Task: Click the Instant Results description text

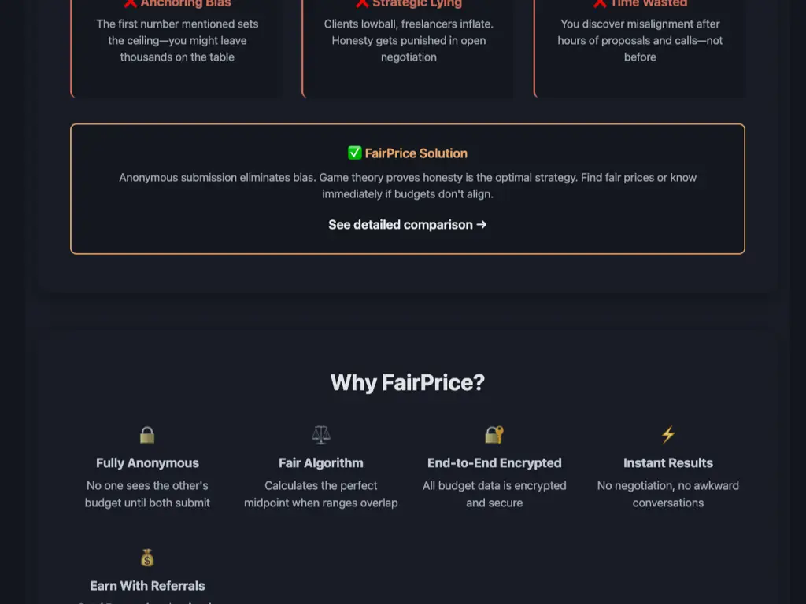Action: (x=667, y=494)
